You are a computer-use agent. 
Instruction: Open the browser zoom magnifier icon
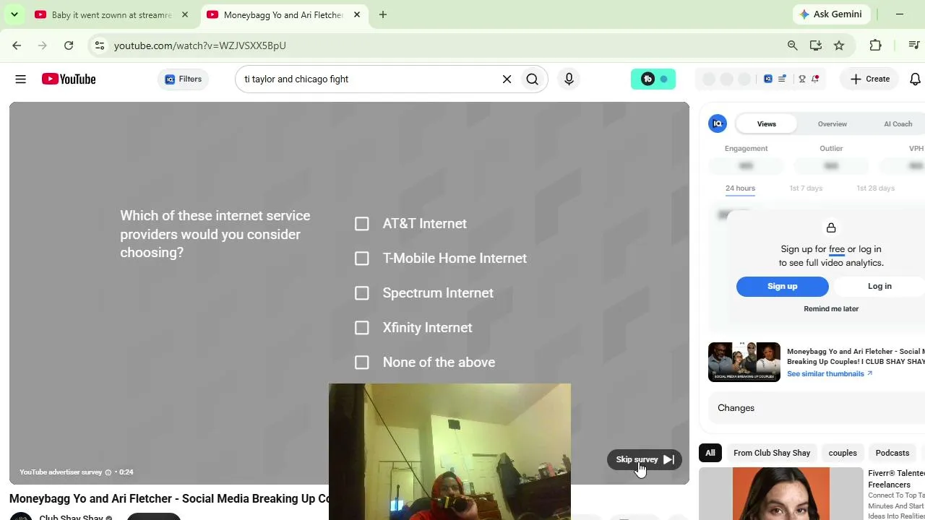pos(793,45)
